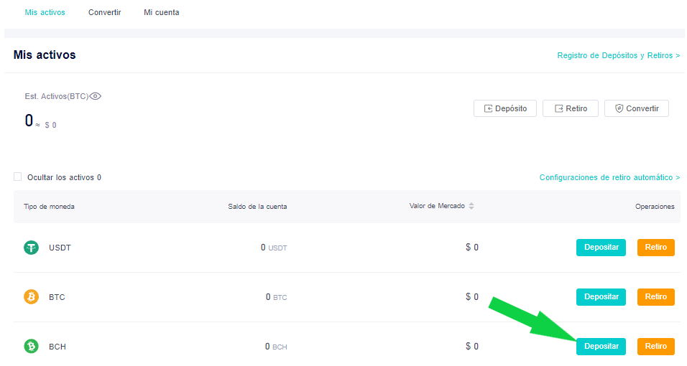Toggle the eye icon next to Est. Activos
Image resolution: width=687 pixels, height=366 pixels.
(96, 96)
